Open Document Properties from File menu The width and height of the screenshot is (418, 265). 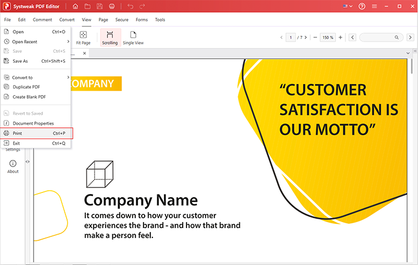pos(35,123)
